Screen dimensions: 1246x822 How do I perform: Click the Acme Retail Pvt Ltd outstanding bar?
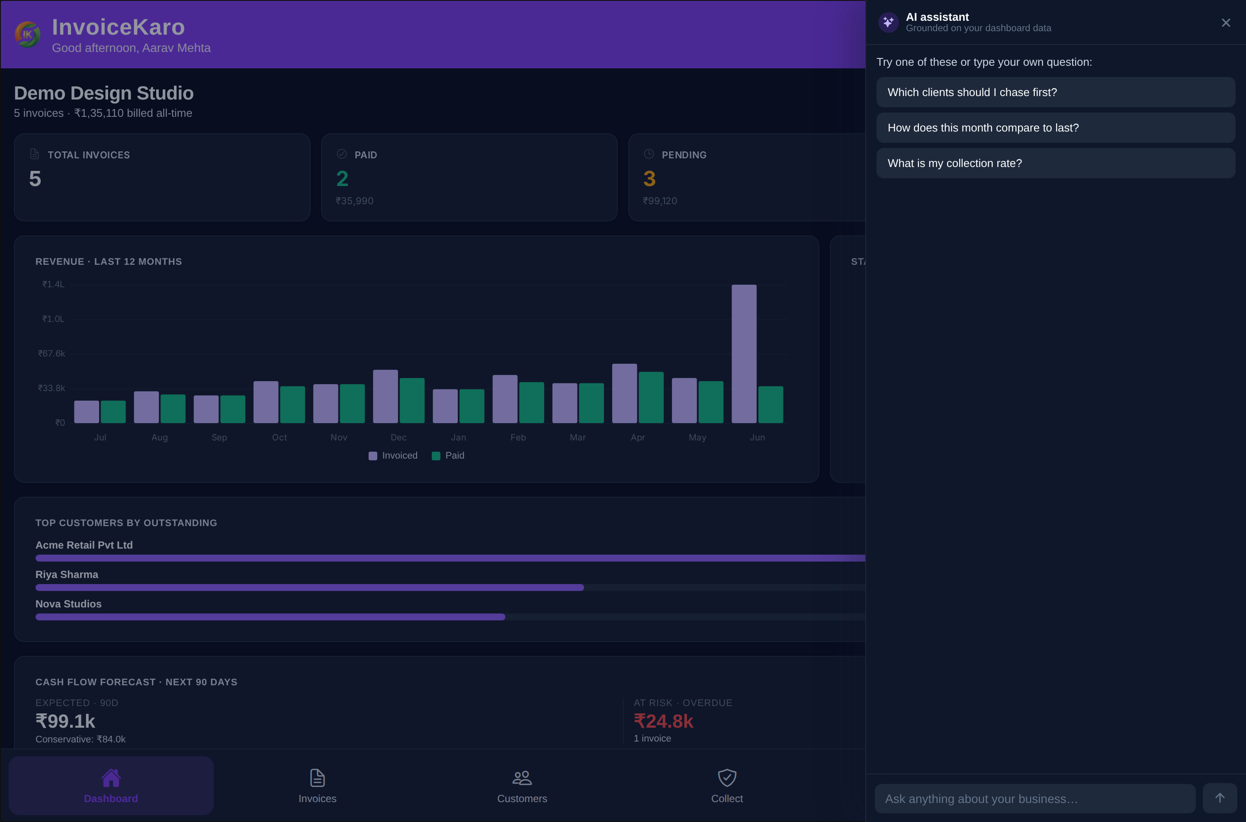pos(450,558)
